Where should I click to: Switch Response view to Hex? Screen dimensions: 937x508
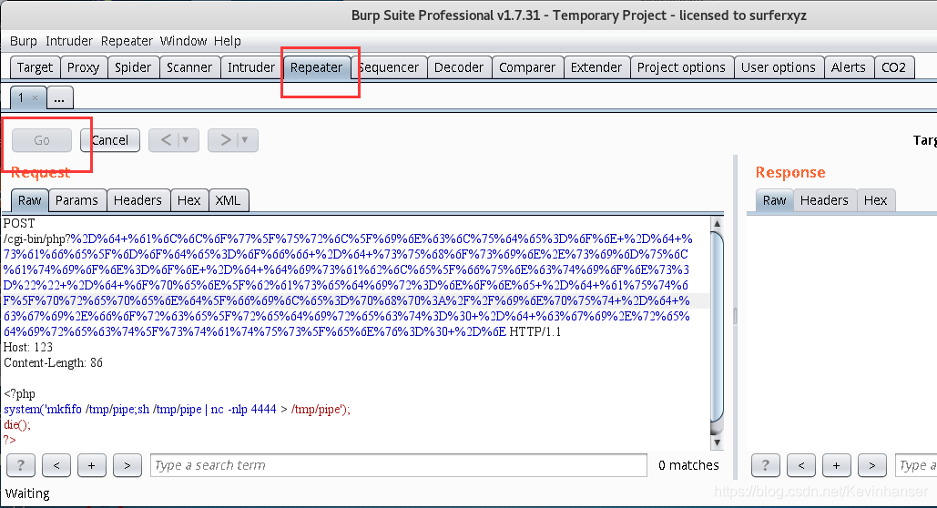pyautogui.click(x=875, y=200)
